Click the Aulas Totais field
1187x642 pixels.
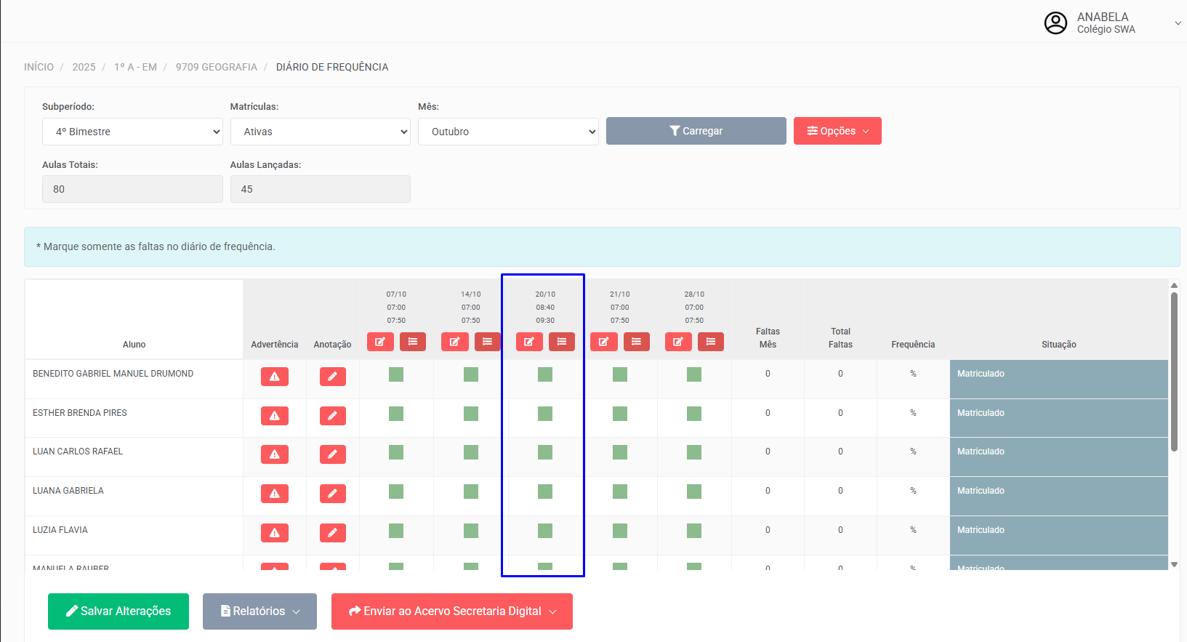click(x=132, y=189)
